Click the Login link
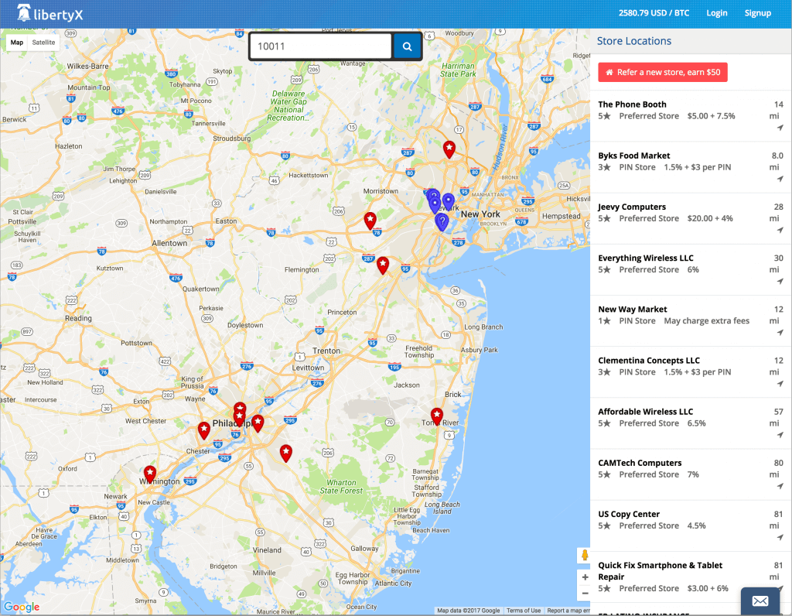 click(x=717, y=13)
